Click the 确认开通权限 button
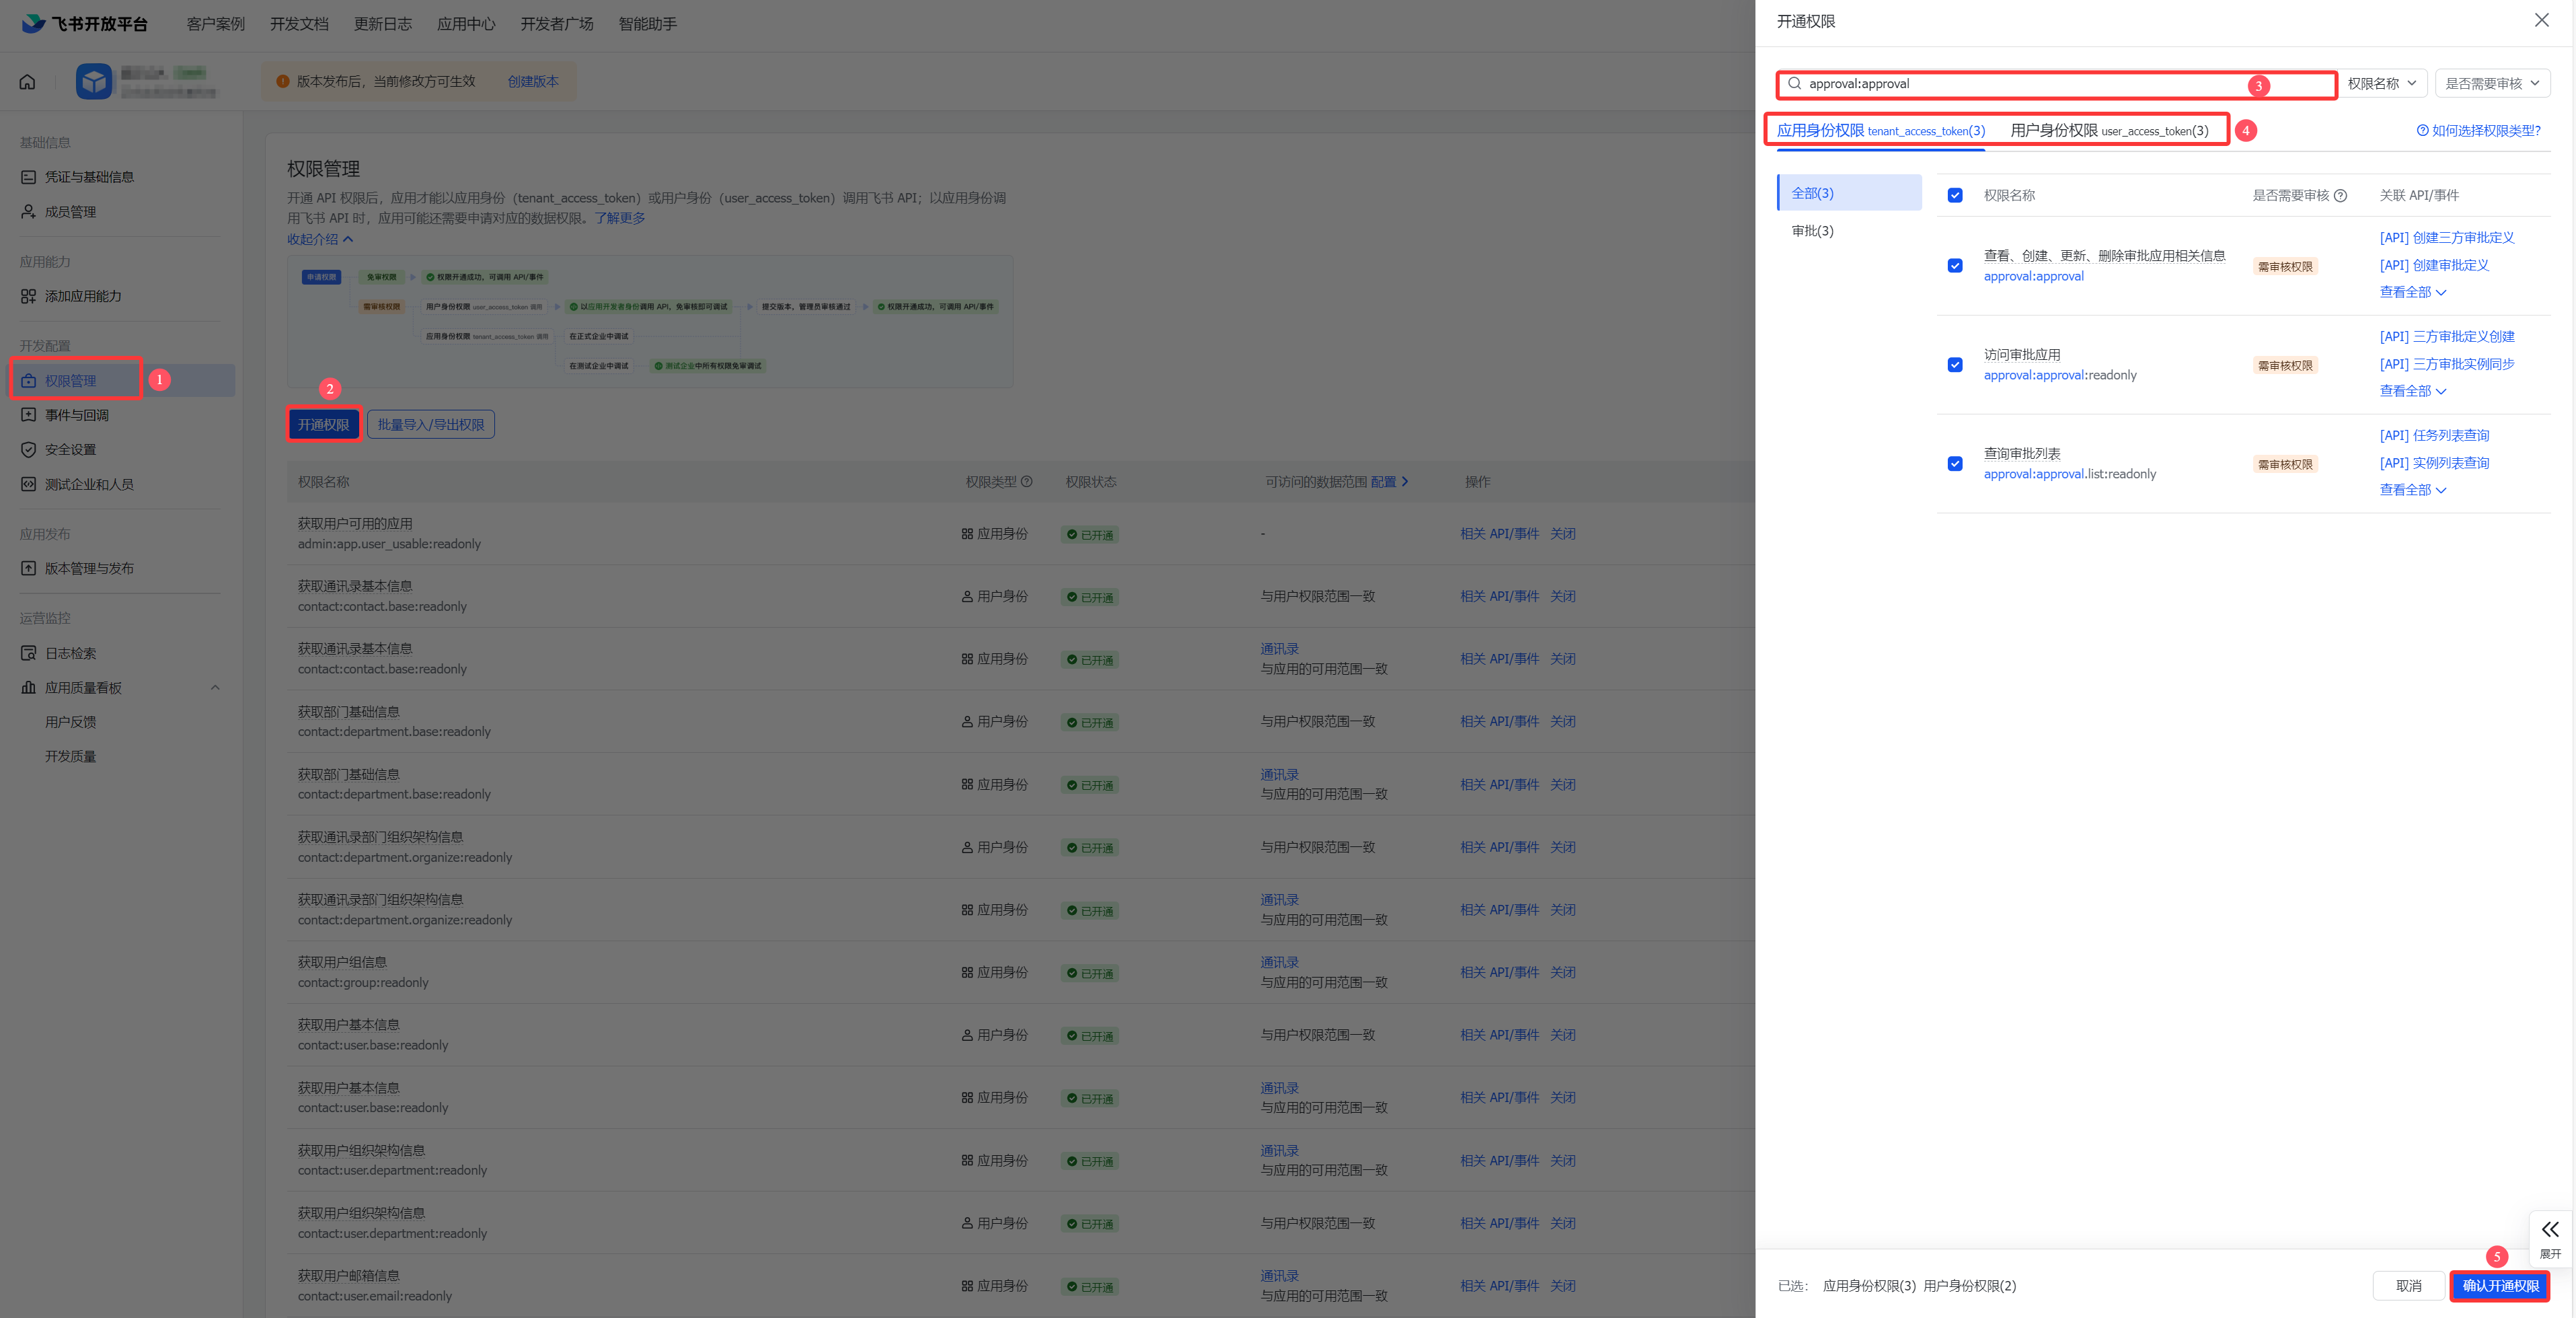The width and height of the screenshot is (2576, 1318). pos(2500,1286)
